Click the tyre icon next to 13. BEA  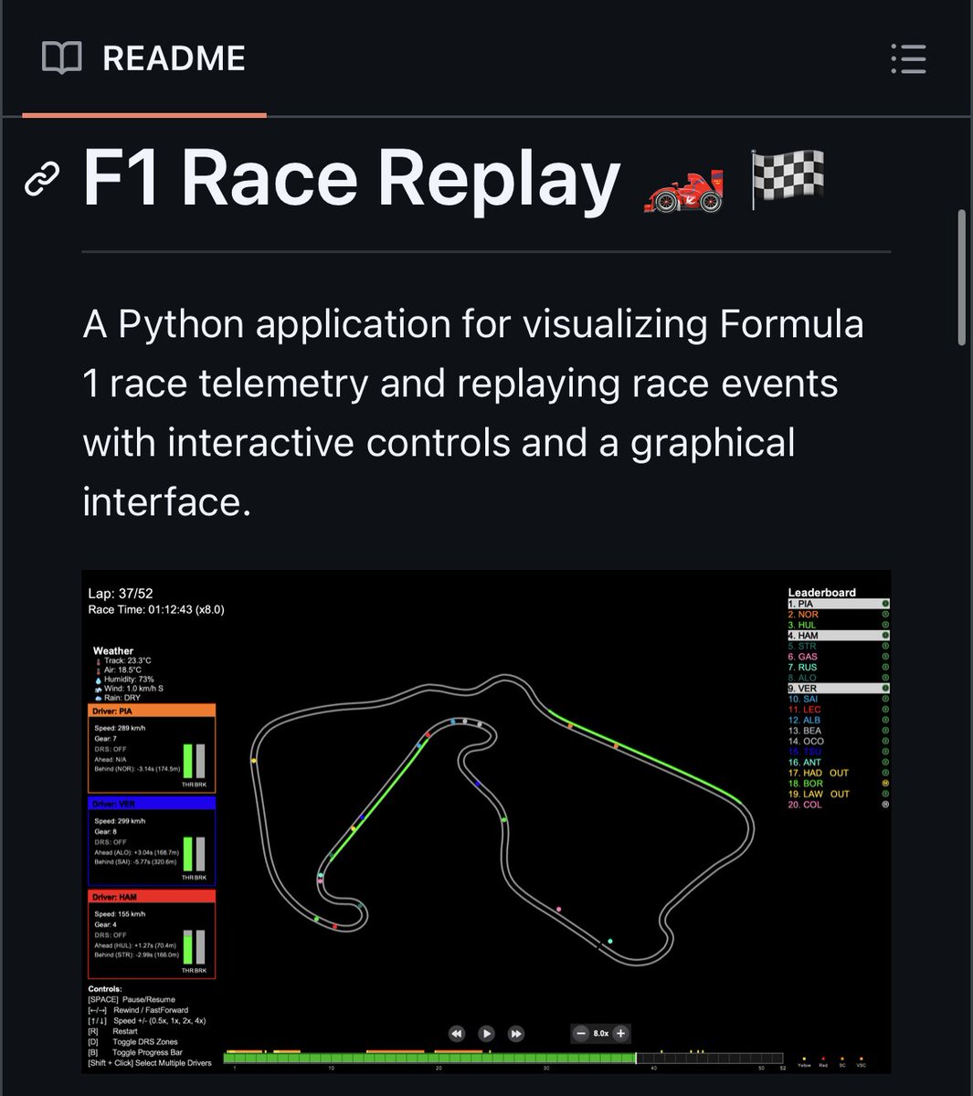click(x=885, y=731)
